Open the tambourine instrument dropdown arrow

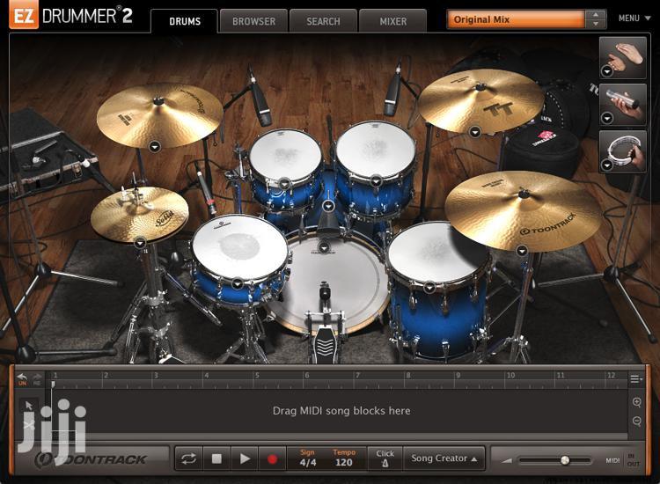(606, 165)
